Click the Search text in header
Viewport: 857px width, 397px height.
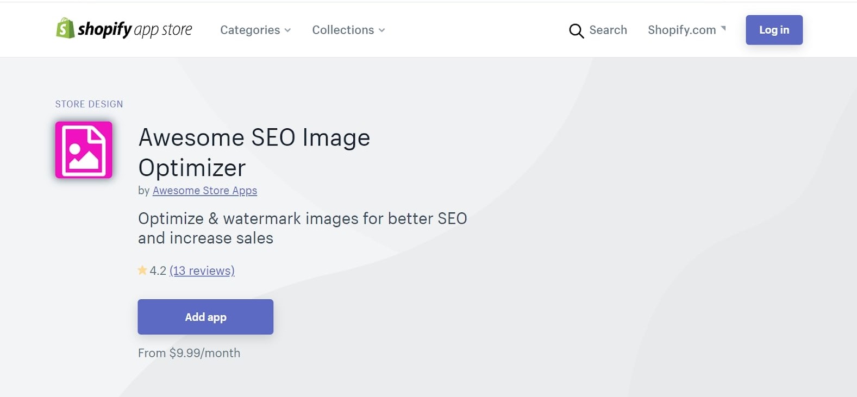pyautogui.click(x=608, y=30)
